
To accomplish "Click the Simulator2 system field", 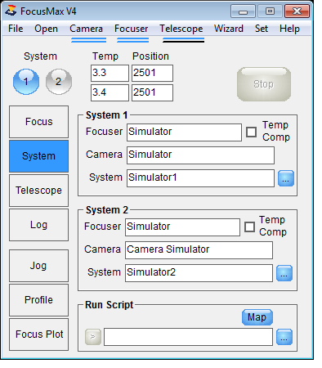I will point(199,273).
